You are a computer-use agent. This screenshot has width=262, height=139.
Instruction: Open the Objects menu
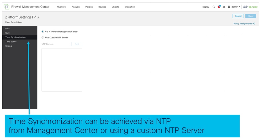point(115,7)
